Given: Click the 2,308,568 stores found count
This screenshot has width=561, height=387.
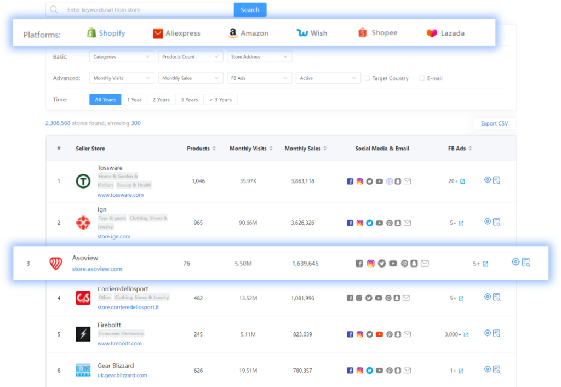Looking at the screenshot, I should click(x=58, y=123).
